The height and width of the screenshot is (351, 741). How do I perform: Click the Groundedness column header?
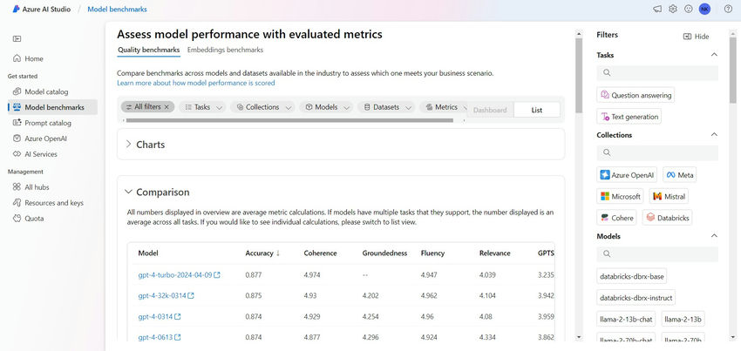(x=384, y=253)
